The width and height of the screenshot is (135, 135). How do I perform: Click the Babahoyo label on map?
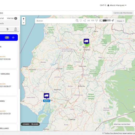(x=57, y=90)
